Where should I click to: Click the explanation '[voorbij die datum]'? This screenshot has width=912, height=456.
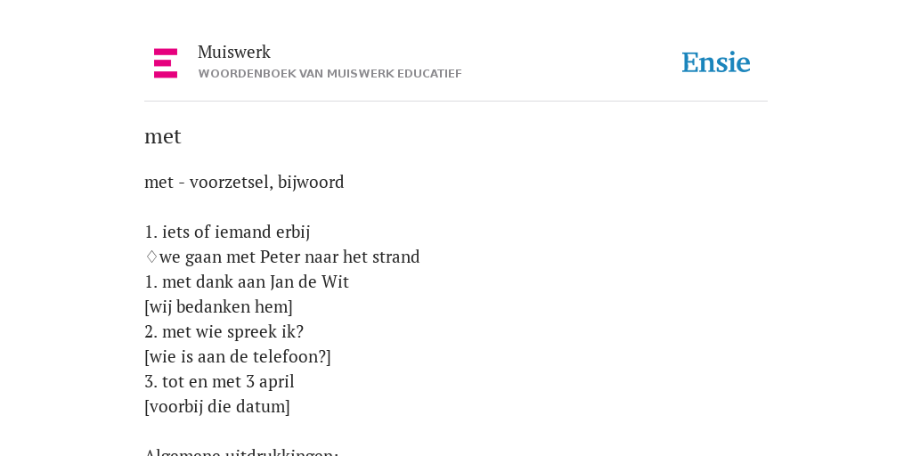pyautogui.click(x=217, y=407)
